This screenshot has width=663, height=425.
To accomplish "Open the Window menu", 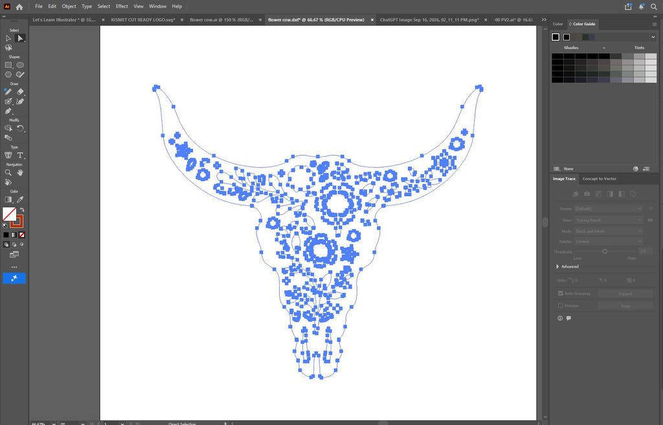I will tap(158, 6).
